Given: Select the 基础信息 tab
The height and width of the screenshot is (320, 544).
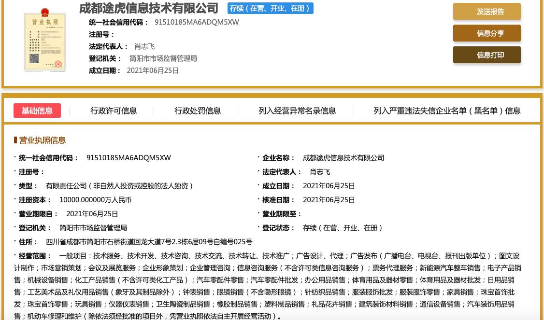Looking at the screenshot, I should coord(37,111).
